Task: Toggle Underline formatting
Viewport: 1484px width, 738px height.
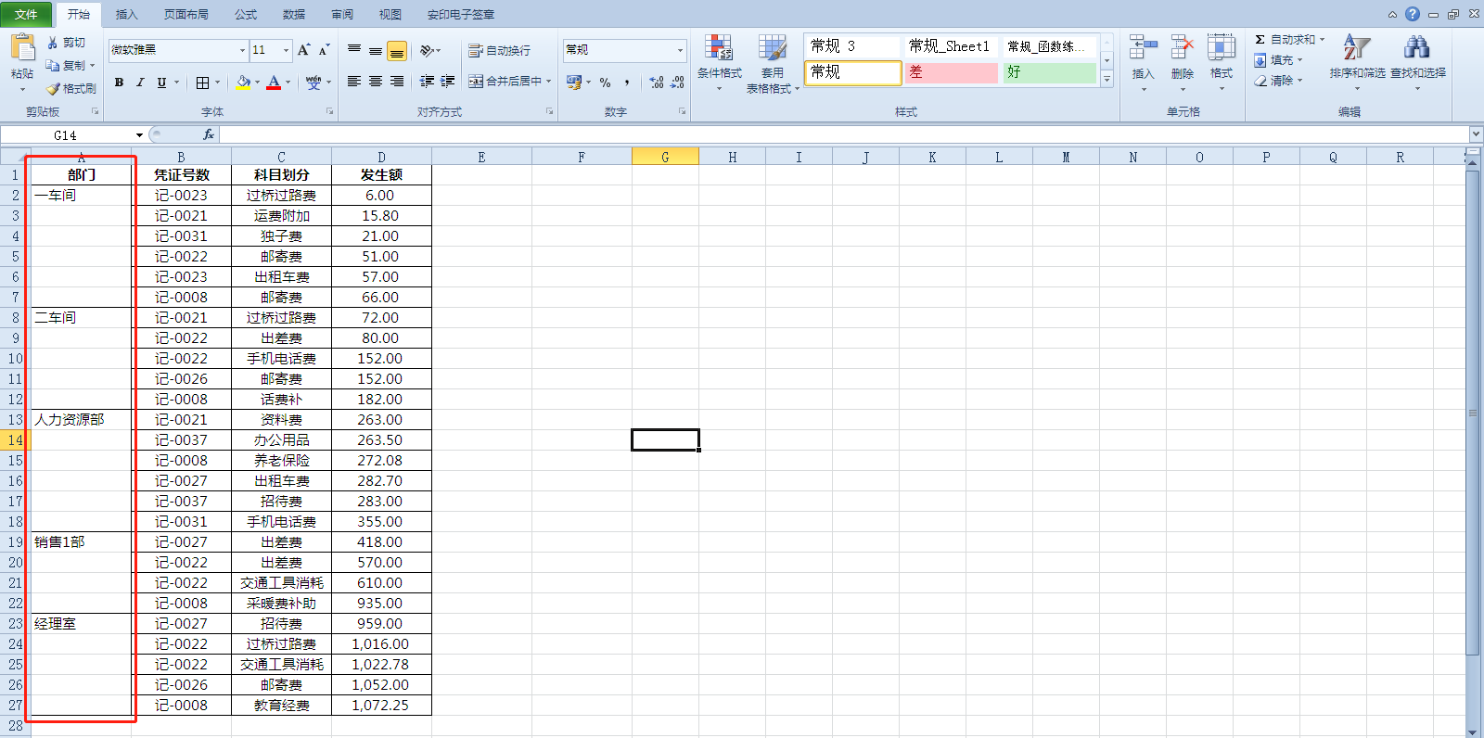Action: 161,83
